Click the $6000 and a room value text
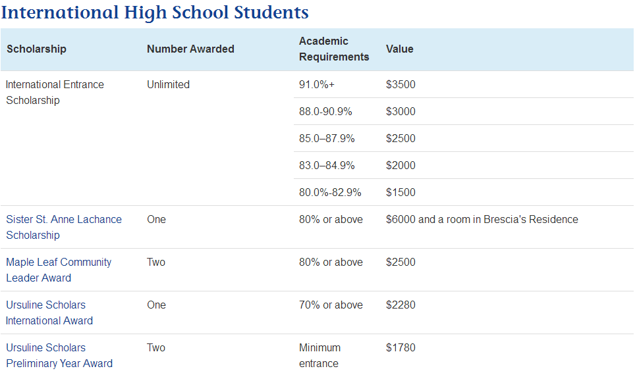 tap(482, 220)
